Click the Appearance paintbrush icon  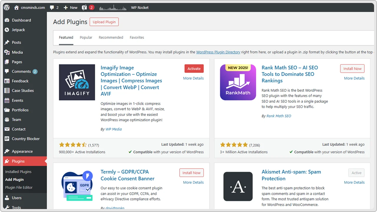tap(7, 151)
